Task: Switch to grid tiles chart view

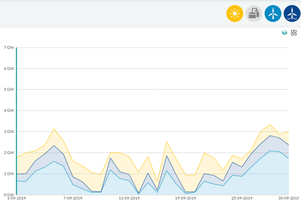Action: pos(294,33)
